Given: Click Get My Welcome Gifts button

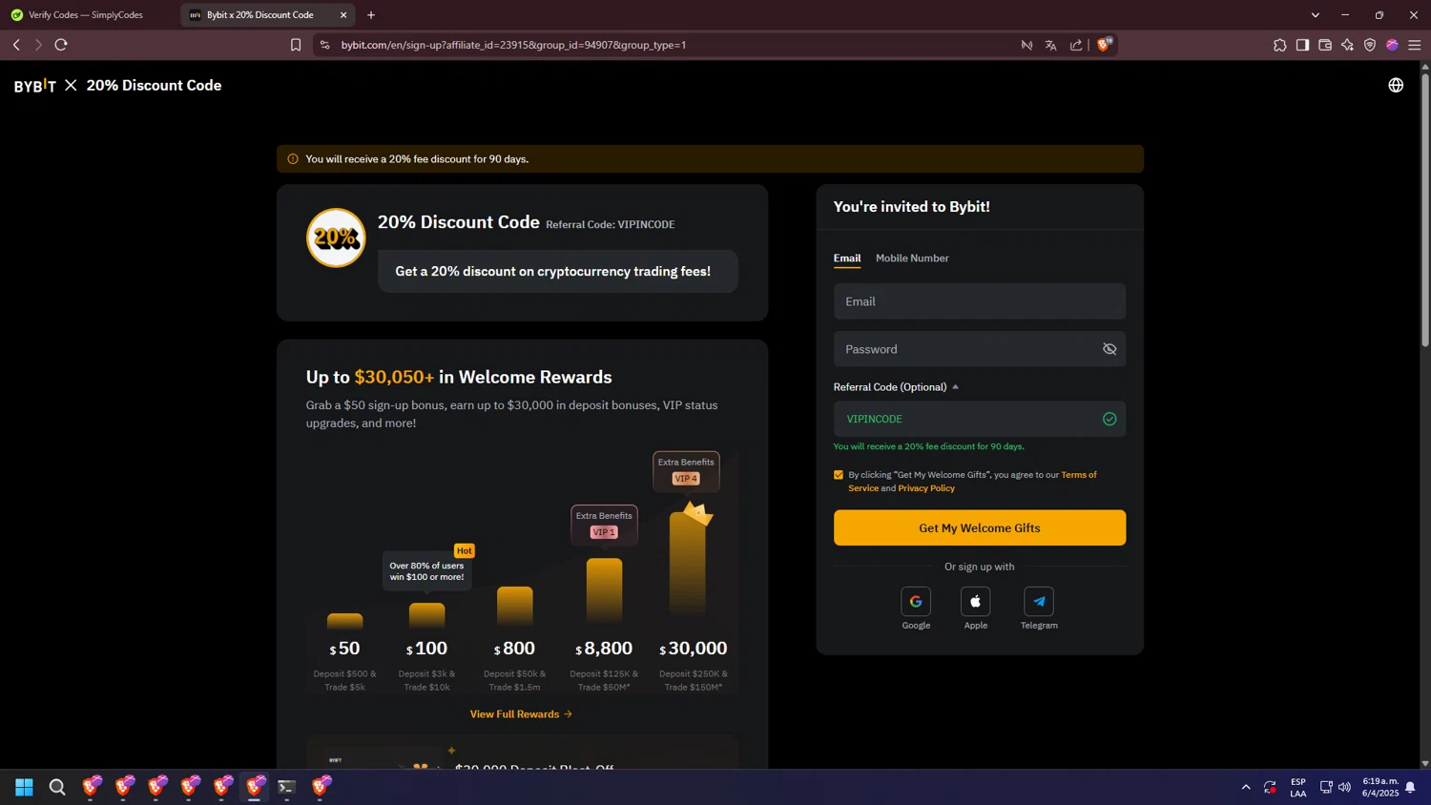Looking at the screenshot, I should click(x=980, y=528).
